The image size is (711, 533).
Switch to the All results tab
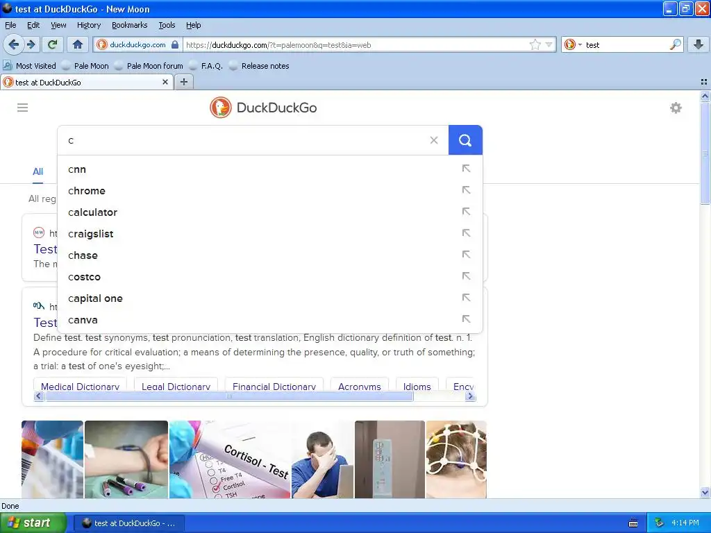pyautogui.click(x=37, y=172)
